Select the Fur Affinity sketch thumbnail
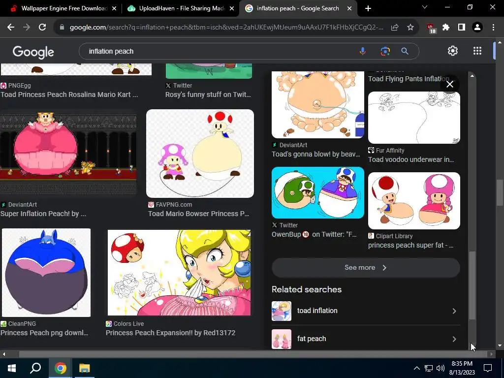Viewport: 504px width, 378px height. pyautogui.click(x=414, y=118)
